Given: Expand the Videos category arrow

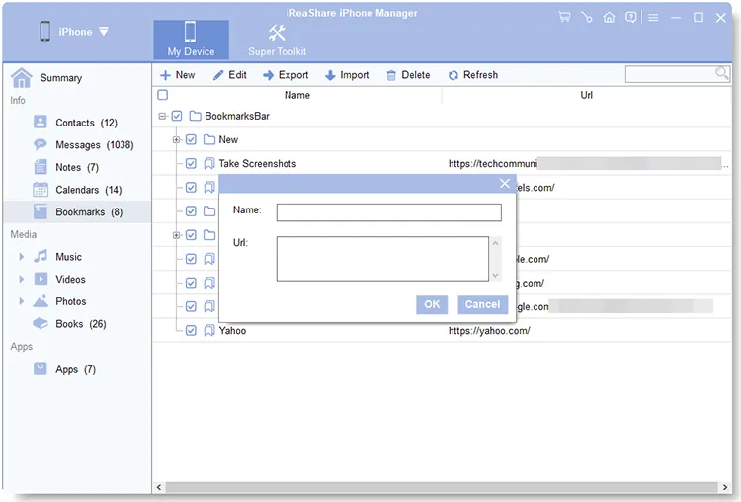Looking at the screenshot, I should click(22, 279).
